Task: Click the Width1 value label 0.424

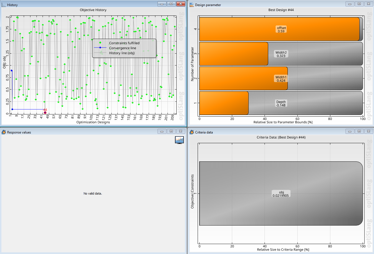Action: [x=281, y=81]
